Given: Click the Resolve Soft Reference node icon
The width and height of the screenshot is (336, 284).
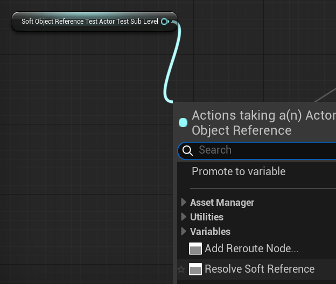Looking at the screenshot, I should coord(195,269).
